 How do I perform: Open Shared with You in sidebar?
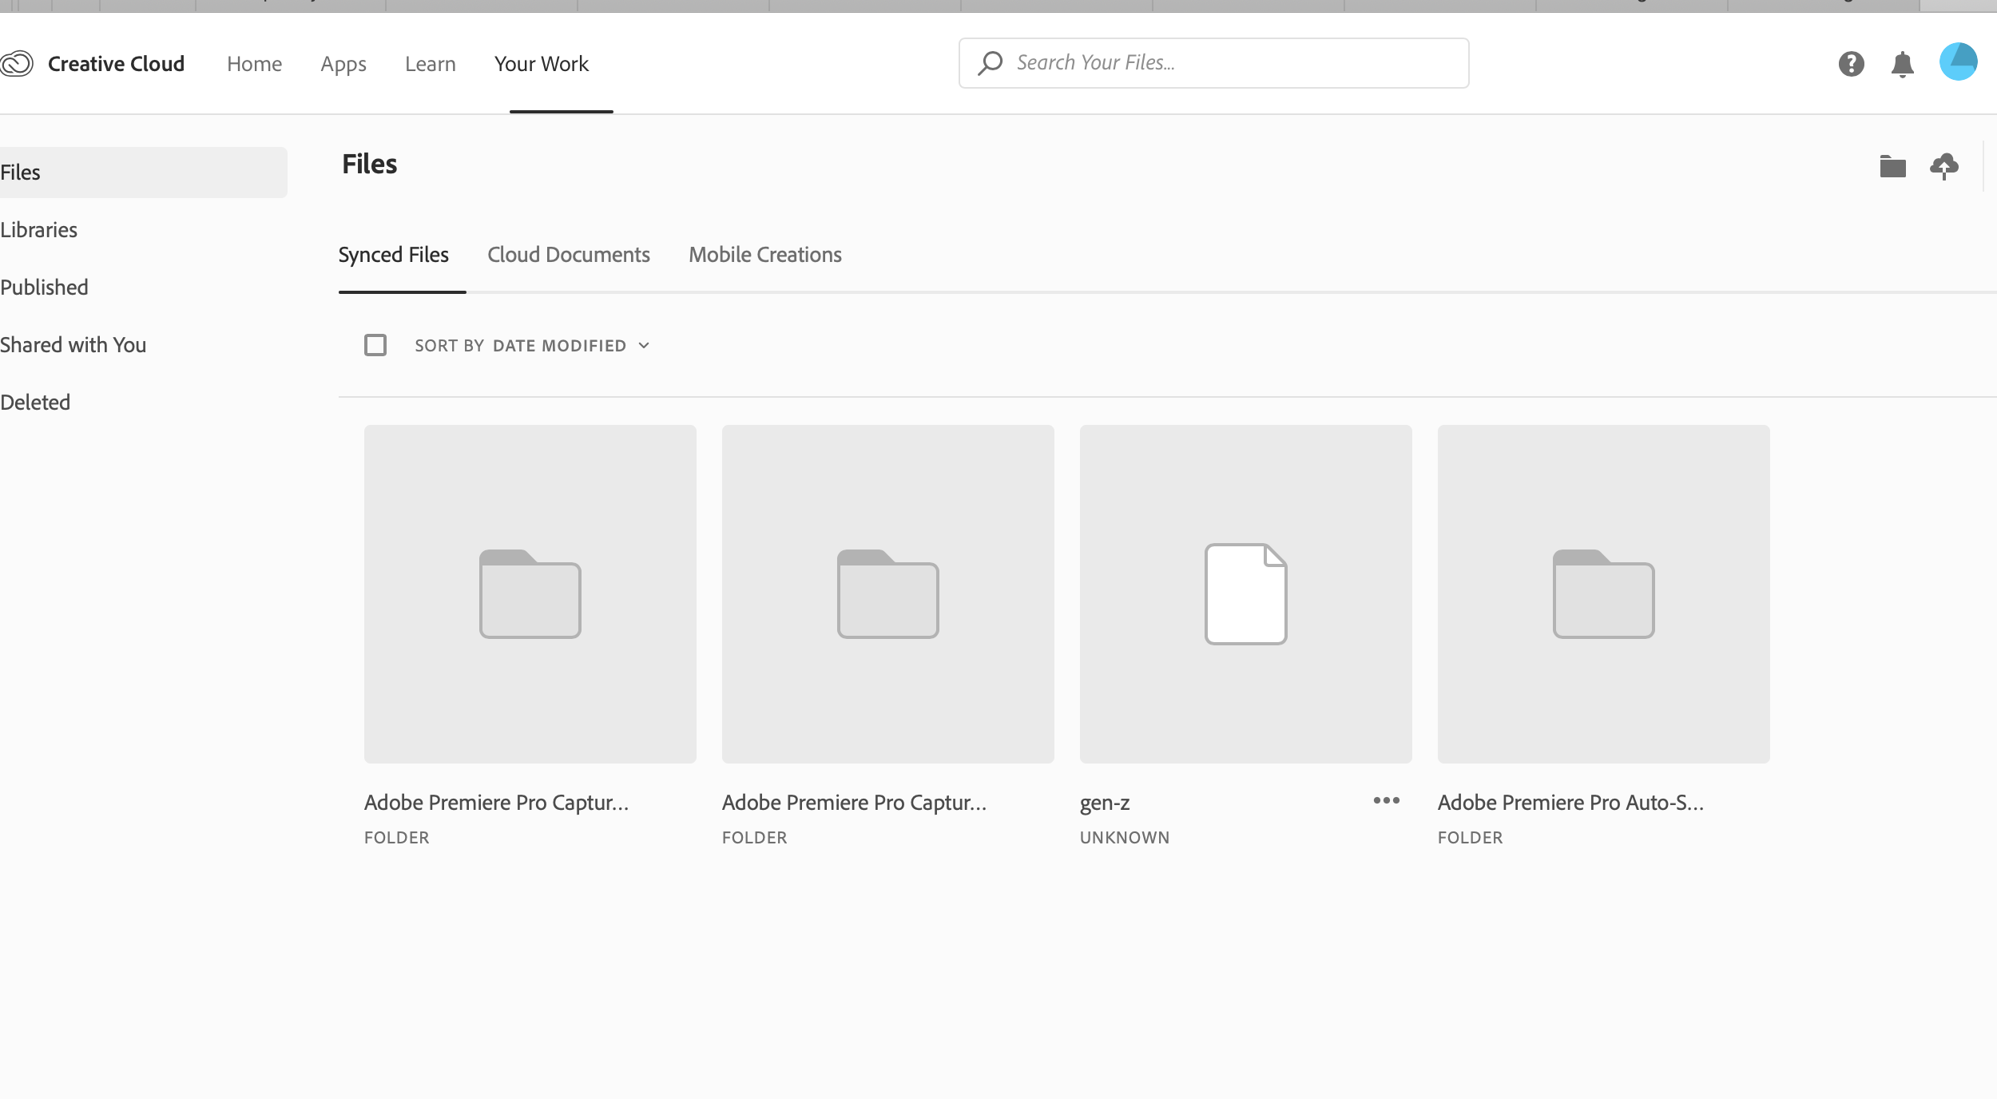73,345
